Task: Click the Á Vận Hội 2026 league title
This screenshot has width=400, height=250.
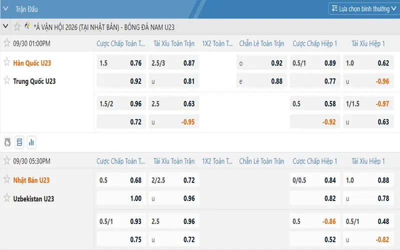Action: pyautogui.click(x=104, y=27)
